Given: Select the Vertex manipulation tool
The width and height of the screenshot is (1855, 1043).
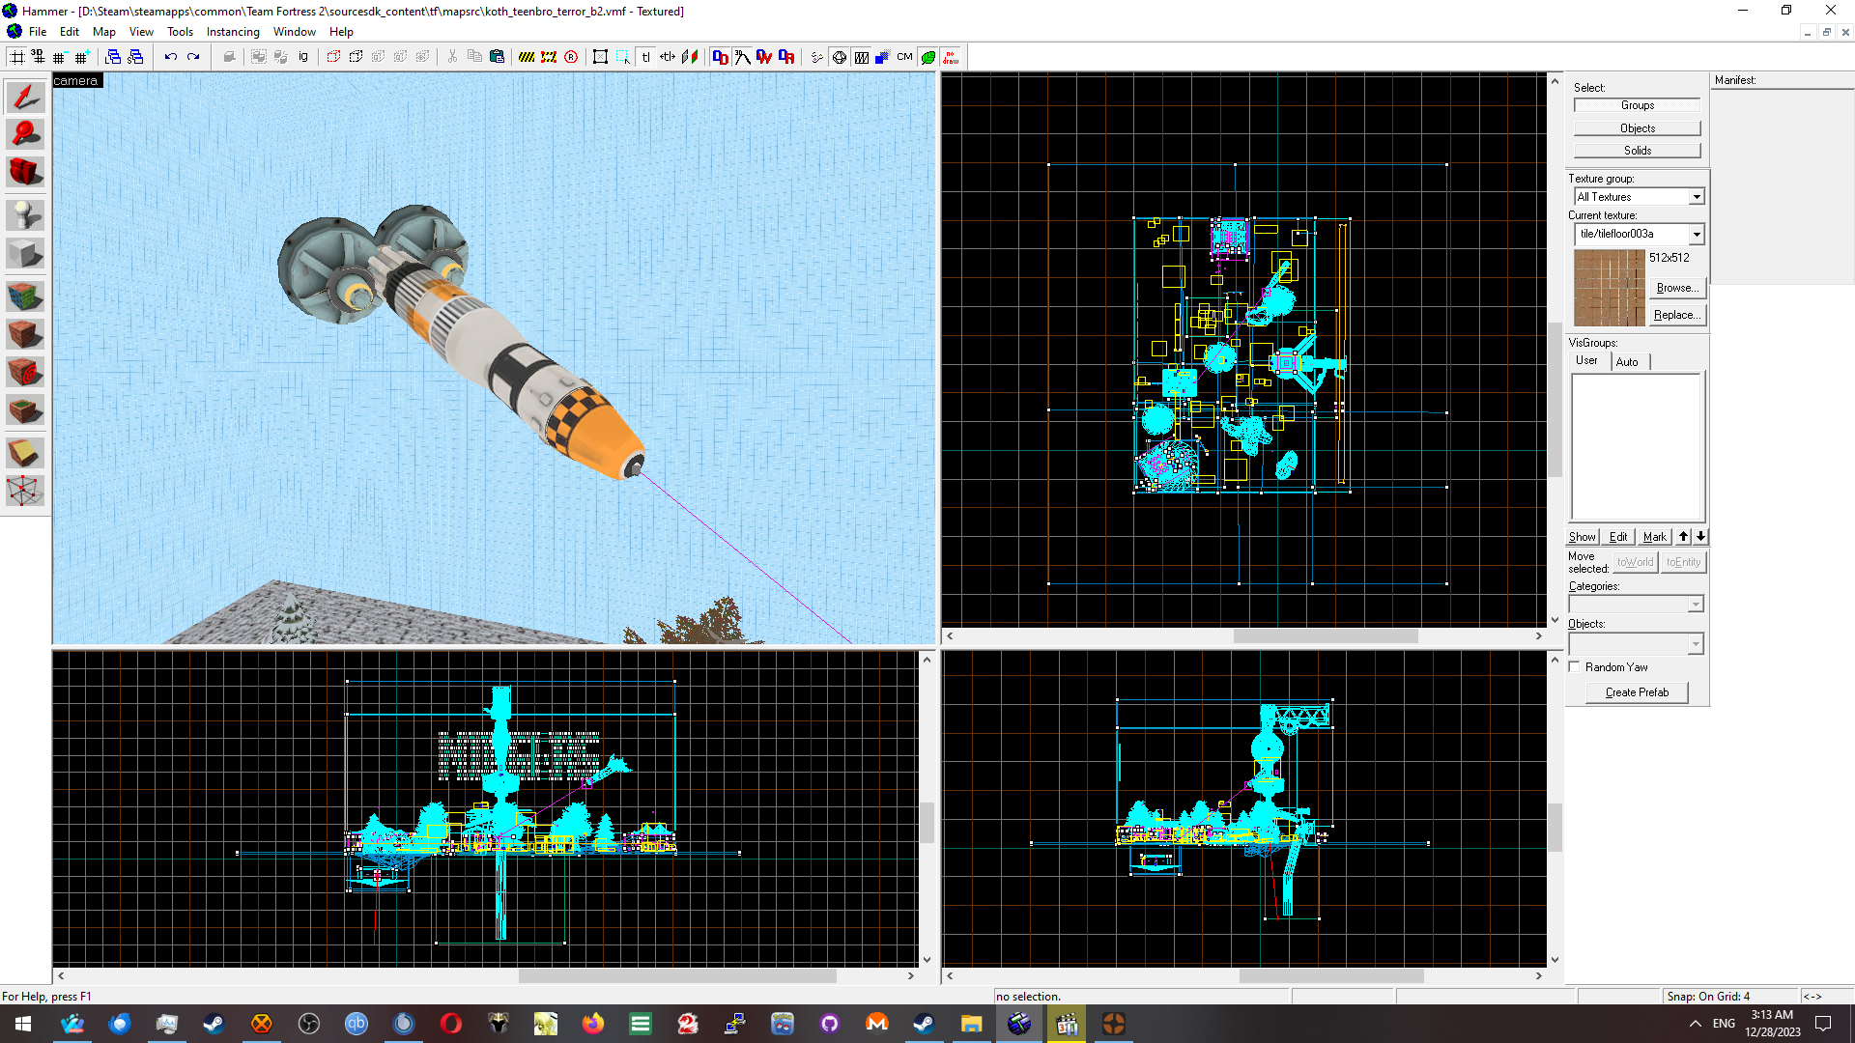Looking at the screenshot, I should [x=25, y=491].
